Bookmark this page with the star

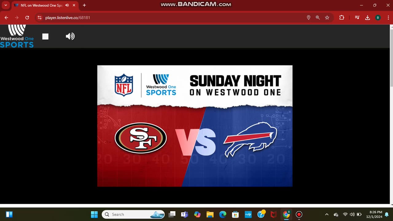(327, 18)
